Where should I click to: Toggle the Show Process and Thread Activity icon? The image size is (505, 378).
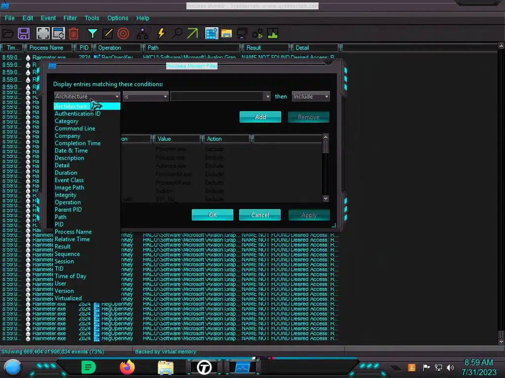(257, 33)
